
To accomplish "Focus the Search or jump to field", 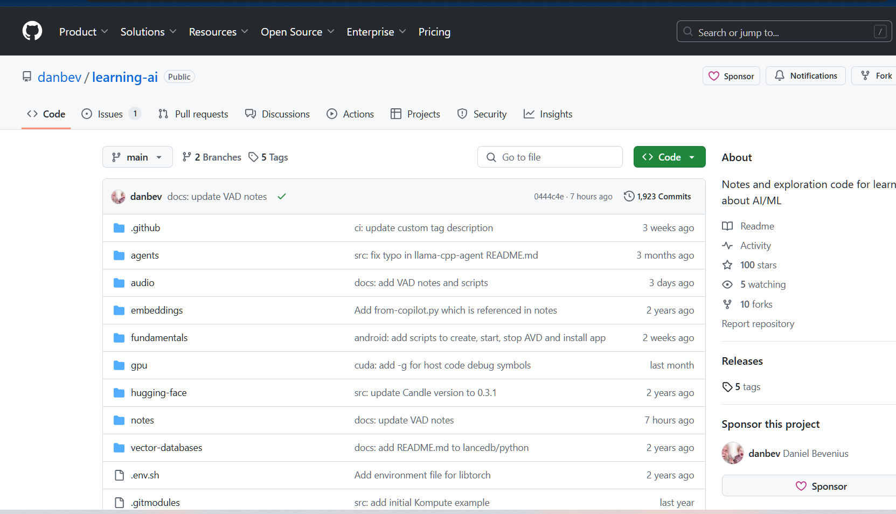I will point(784,32).
